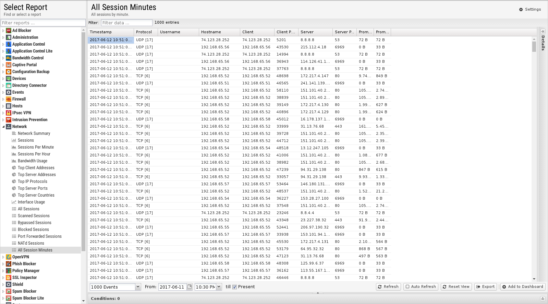The width and height of the screenshot is (548, 304).
Task: Click the Reset View button
Action: coord(456,287)
